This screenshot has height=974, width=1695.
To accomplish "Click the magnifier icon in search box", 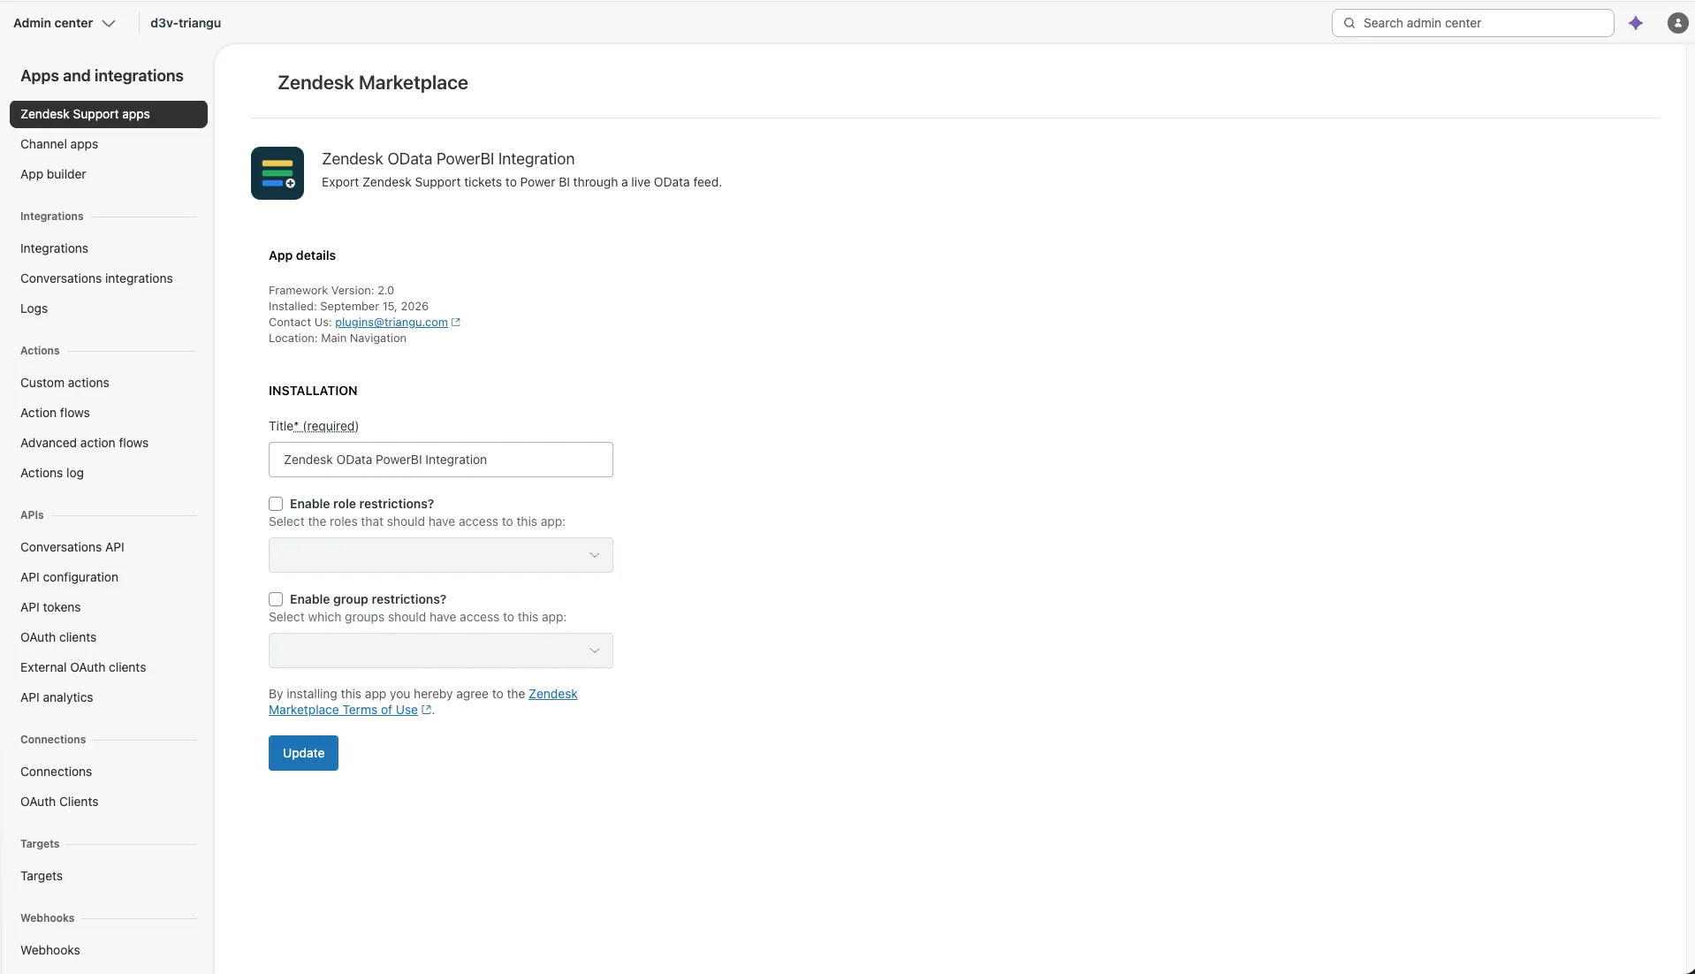I will [x=1349, y=23].
